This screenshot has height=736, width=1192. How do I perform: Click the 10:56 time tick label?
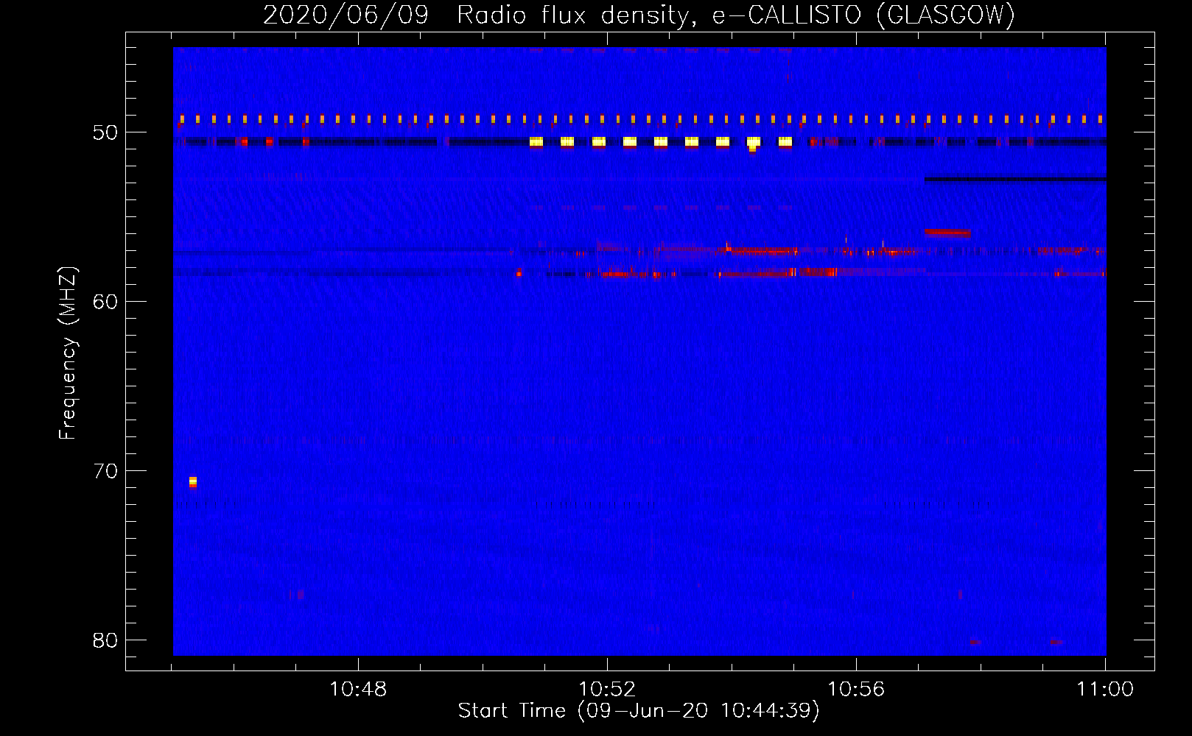click(856, 690)
